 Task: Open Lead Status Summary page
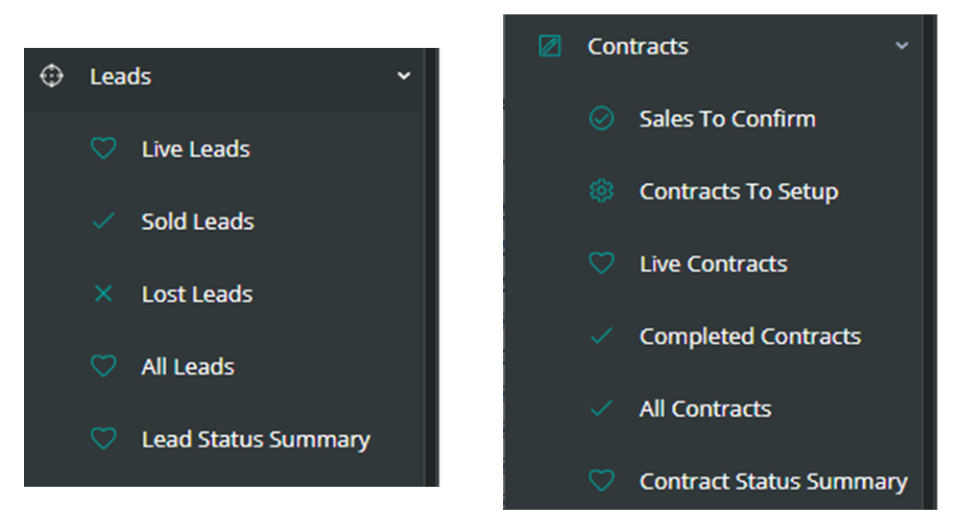coord(255,440)
